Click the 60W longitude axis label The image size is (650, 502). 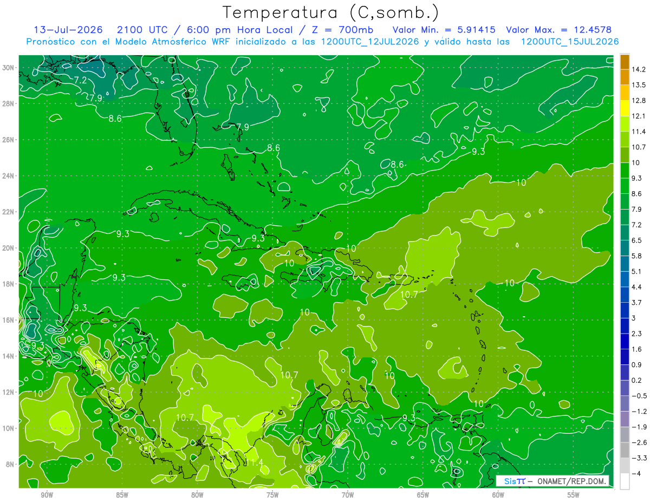(x=498, y=496)
